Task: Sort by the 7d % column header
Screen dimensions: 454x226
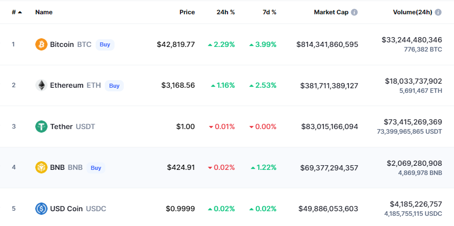Action: click(x=269, y=12)
